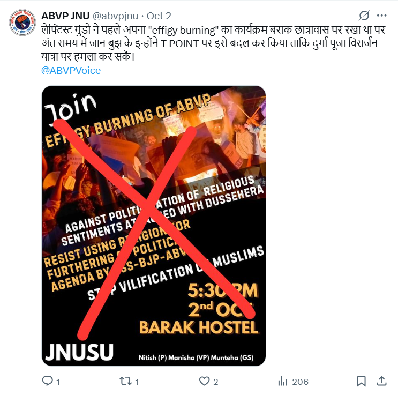Open the effigy burning poster image

pyautogui.click(x=154, y=226)
